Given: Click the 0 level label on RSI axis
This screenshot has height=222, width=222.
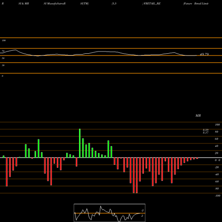Looking at the screenshot, I should 2,76.
